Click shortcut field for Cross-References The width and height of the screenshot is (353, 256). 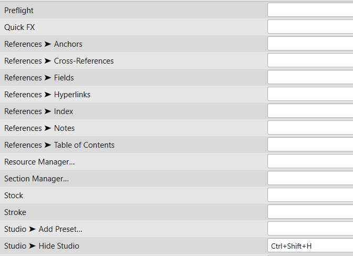310,60
